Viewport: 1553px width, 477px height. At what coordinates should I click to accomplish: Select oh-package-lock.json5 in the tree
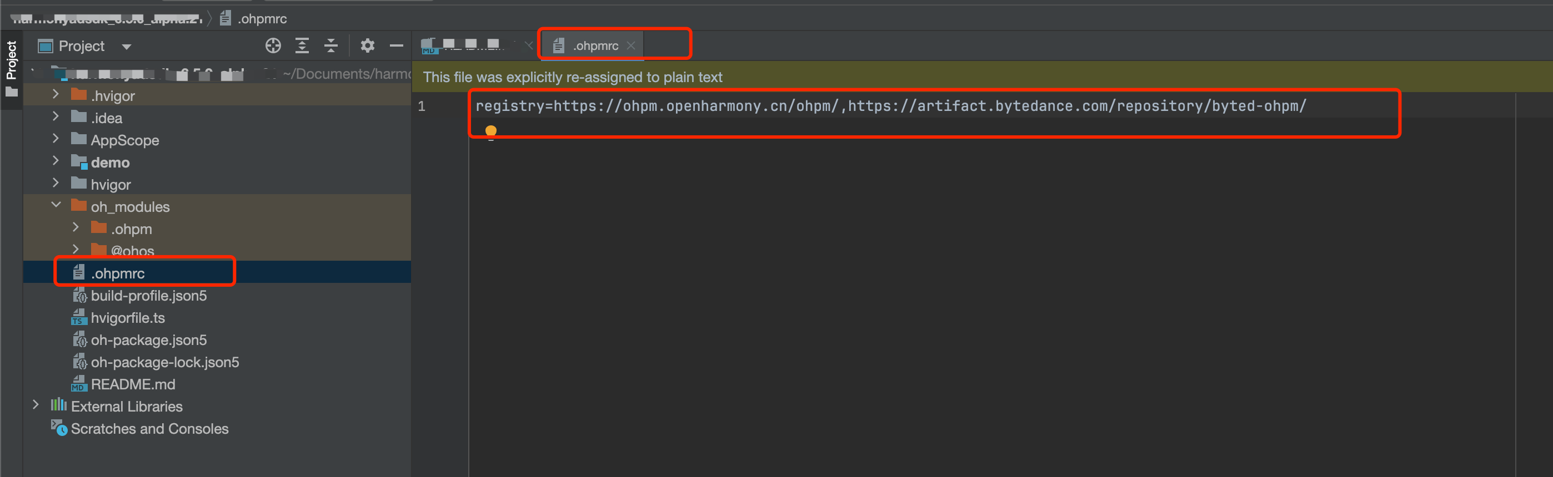164,362
